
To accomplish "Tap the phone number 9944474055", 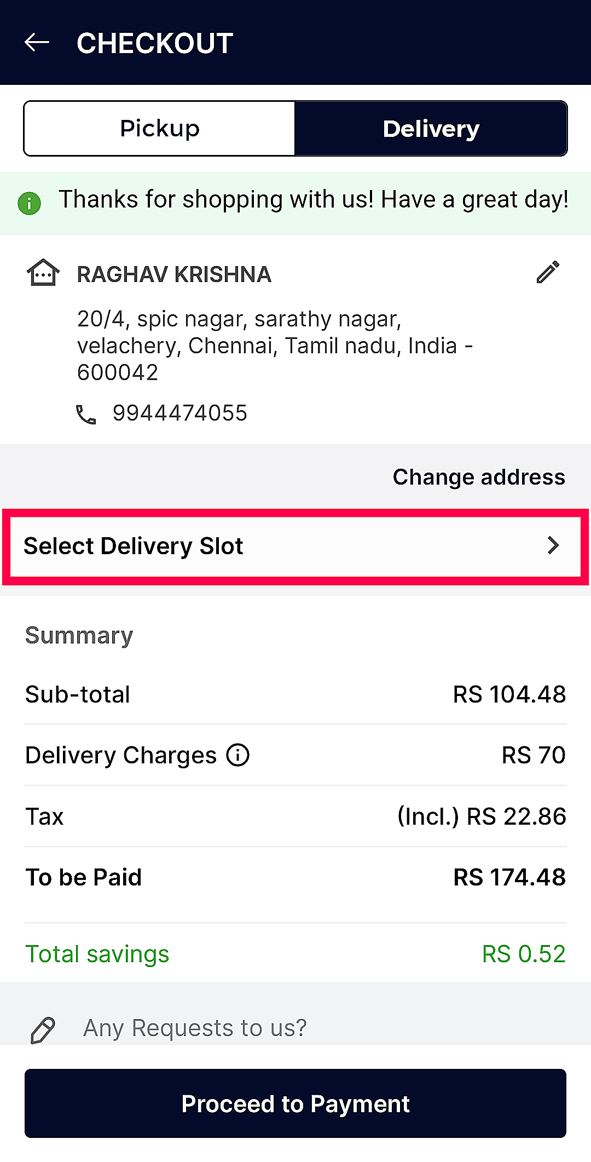I will [x=180, y=413].
